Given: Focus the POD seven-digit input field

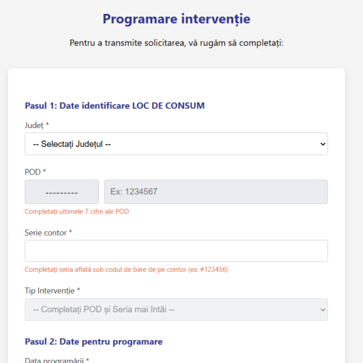Looking at the screenshot, I should click(216, 192).
